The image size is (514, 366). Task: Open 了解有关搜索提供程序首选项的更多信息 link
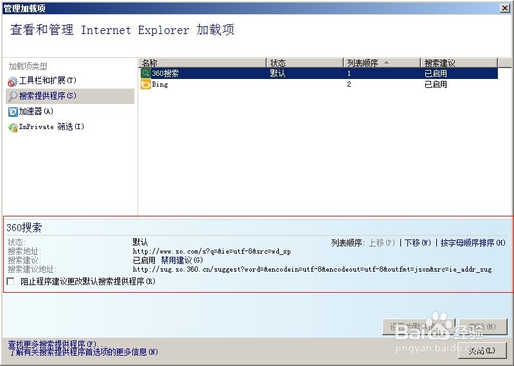pyautogui.click(x=83, y=352)
